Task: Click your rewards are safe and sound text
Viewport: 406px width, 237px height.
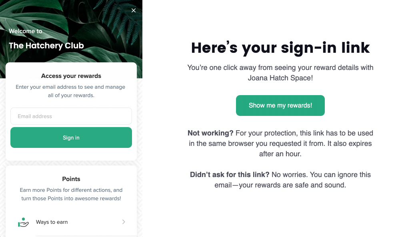Action: 292,185
